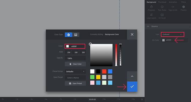Close the timeline with the X icon

click(x=142, y=99)
